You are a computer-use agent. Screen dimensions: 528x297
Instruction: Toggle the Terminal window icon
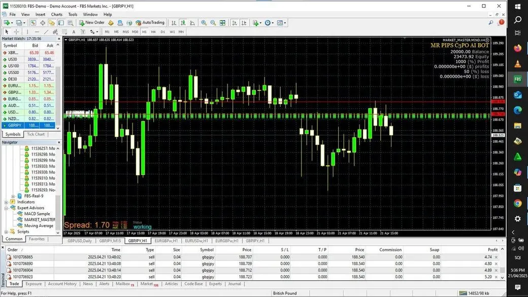(61, 22)
